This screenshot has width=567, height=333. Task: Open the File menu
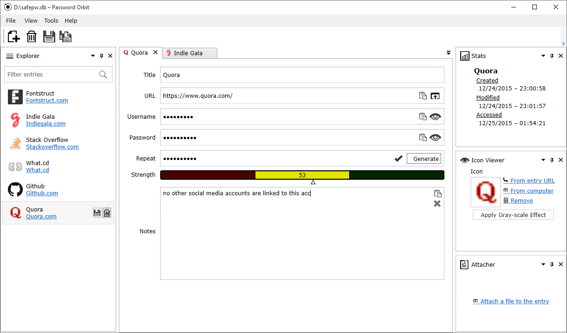point(11,21)
